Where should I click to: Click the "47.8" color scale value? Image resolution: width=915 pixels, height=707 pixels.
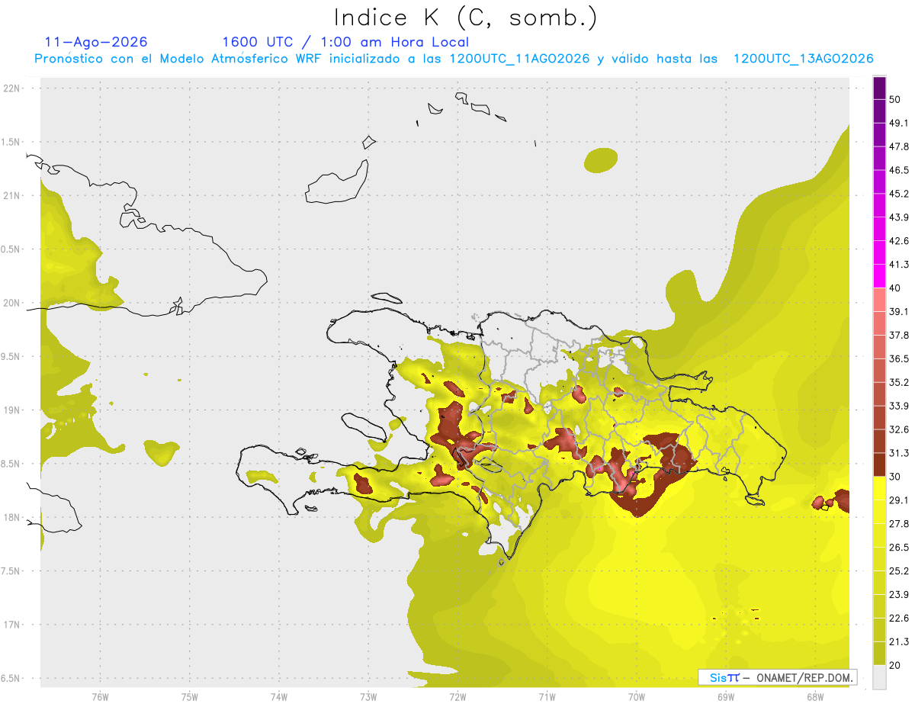pyautogui.click(x=899, y=146)
